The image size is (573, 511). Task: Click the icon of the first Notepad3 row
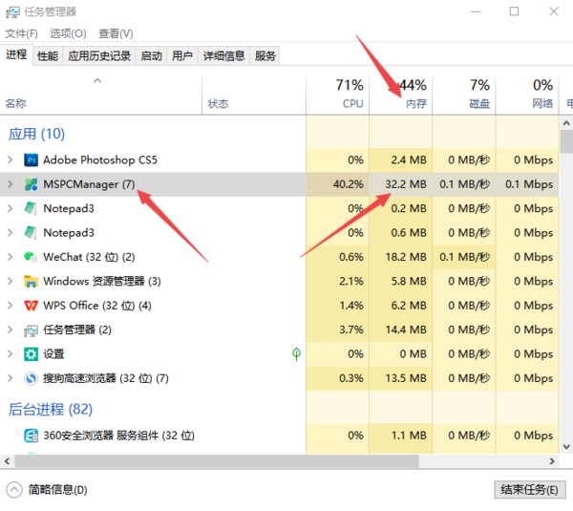(31, 208)
